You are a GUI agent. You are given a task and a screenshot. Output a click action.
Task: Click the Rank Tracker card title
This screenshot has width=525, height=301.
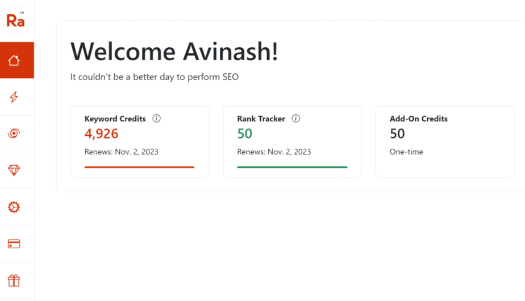261,119
